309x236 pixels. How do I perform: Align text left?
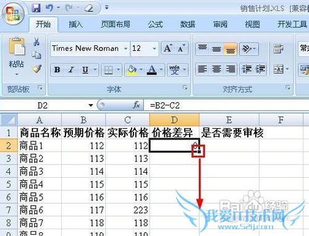(203, 69)
